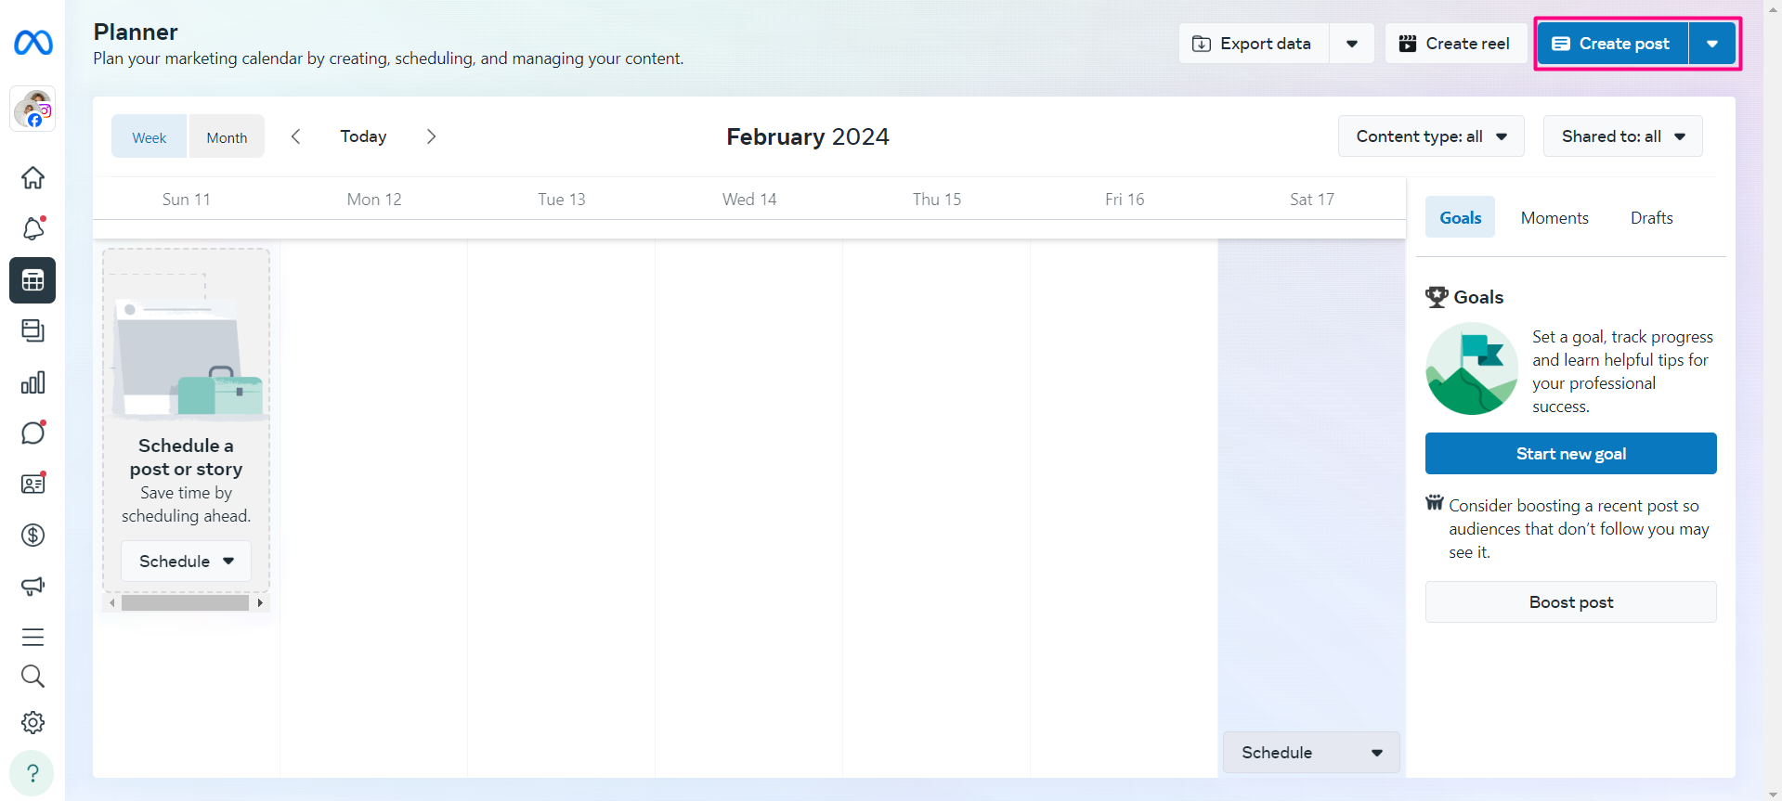Viewport: 1782px width, 801px height.
Task: Click the Search magnifier icon in sidebar
Action: click(33, 677)
